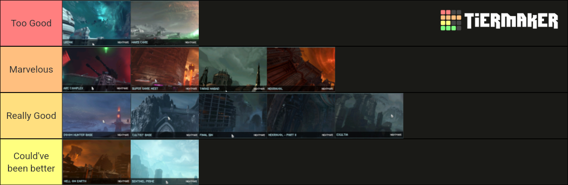Click the Nekravol Part II thumbnail
This screenshot has height=185, width=568.
[x=301, y=115]
